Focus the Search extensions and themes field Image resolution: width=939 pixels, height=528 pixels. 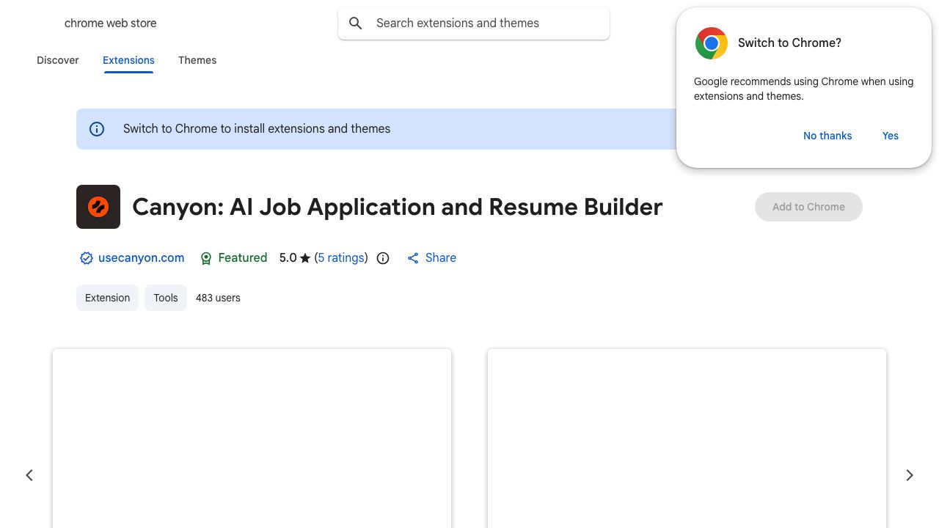pos(474,23)
